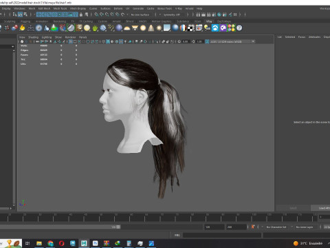Click the lock selection icon
The width and height of the screenshot is (330, 248).
[x=81, y=14]
